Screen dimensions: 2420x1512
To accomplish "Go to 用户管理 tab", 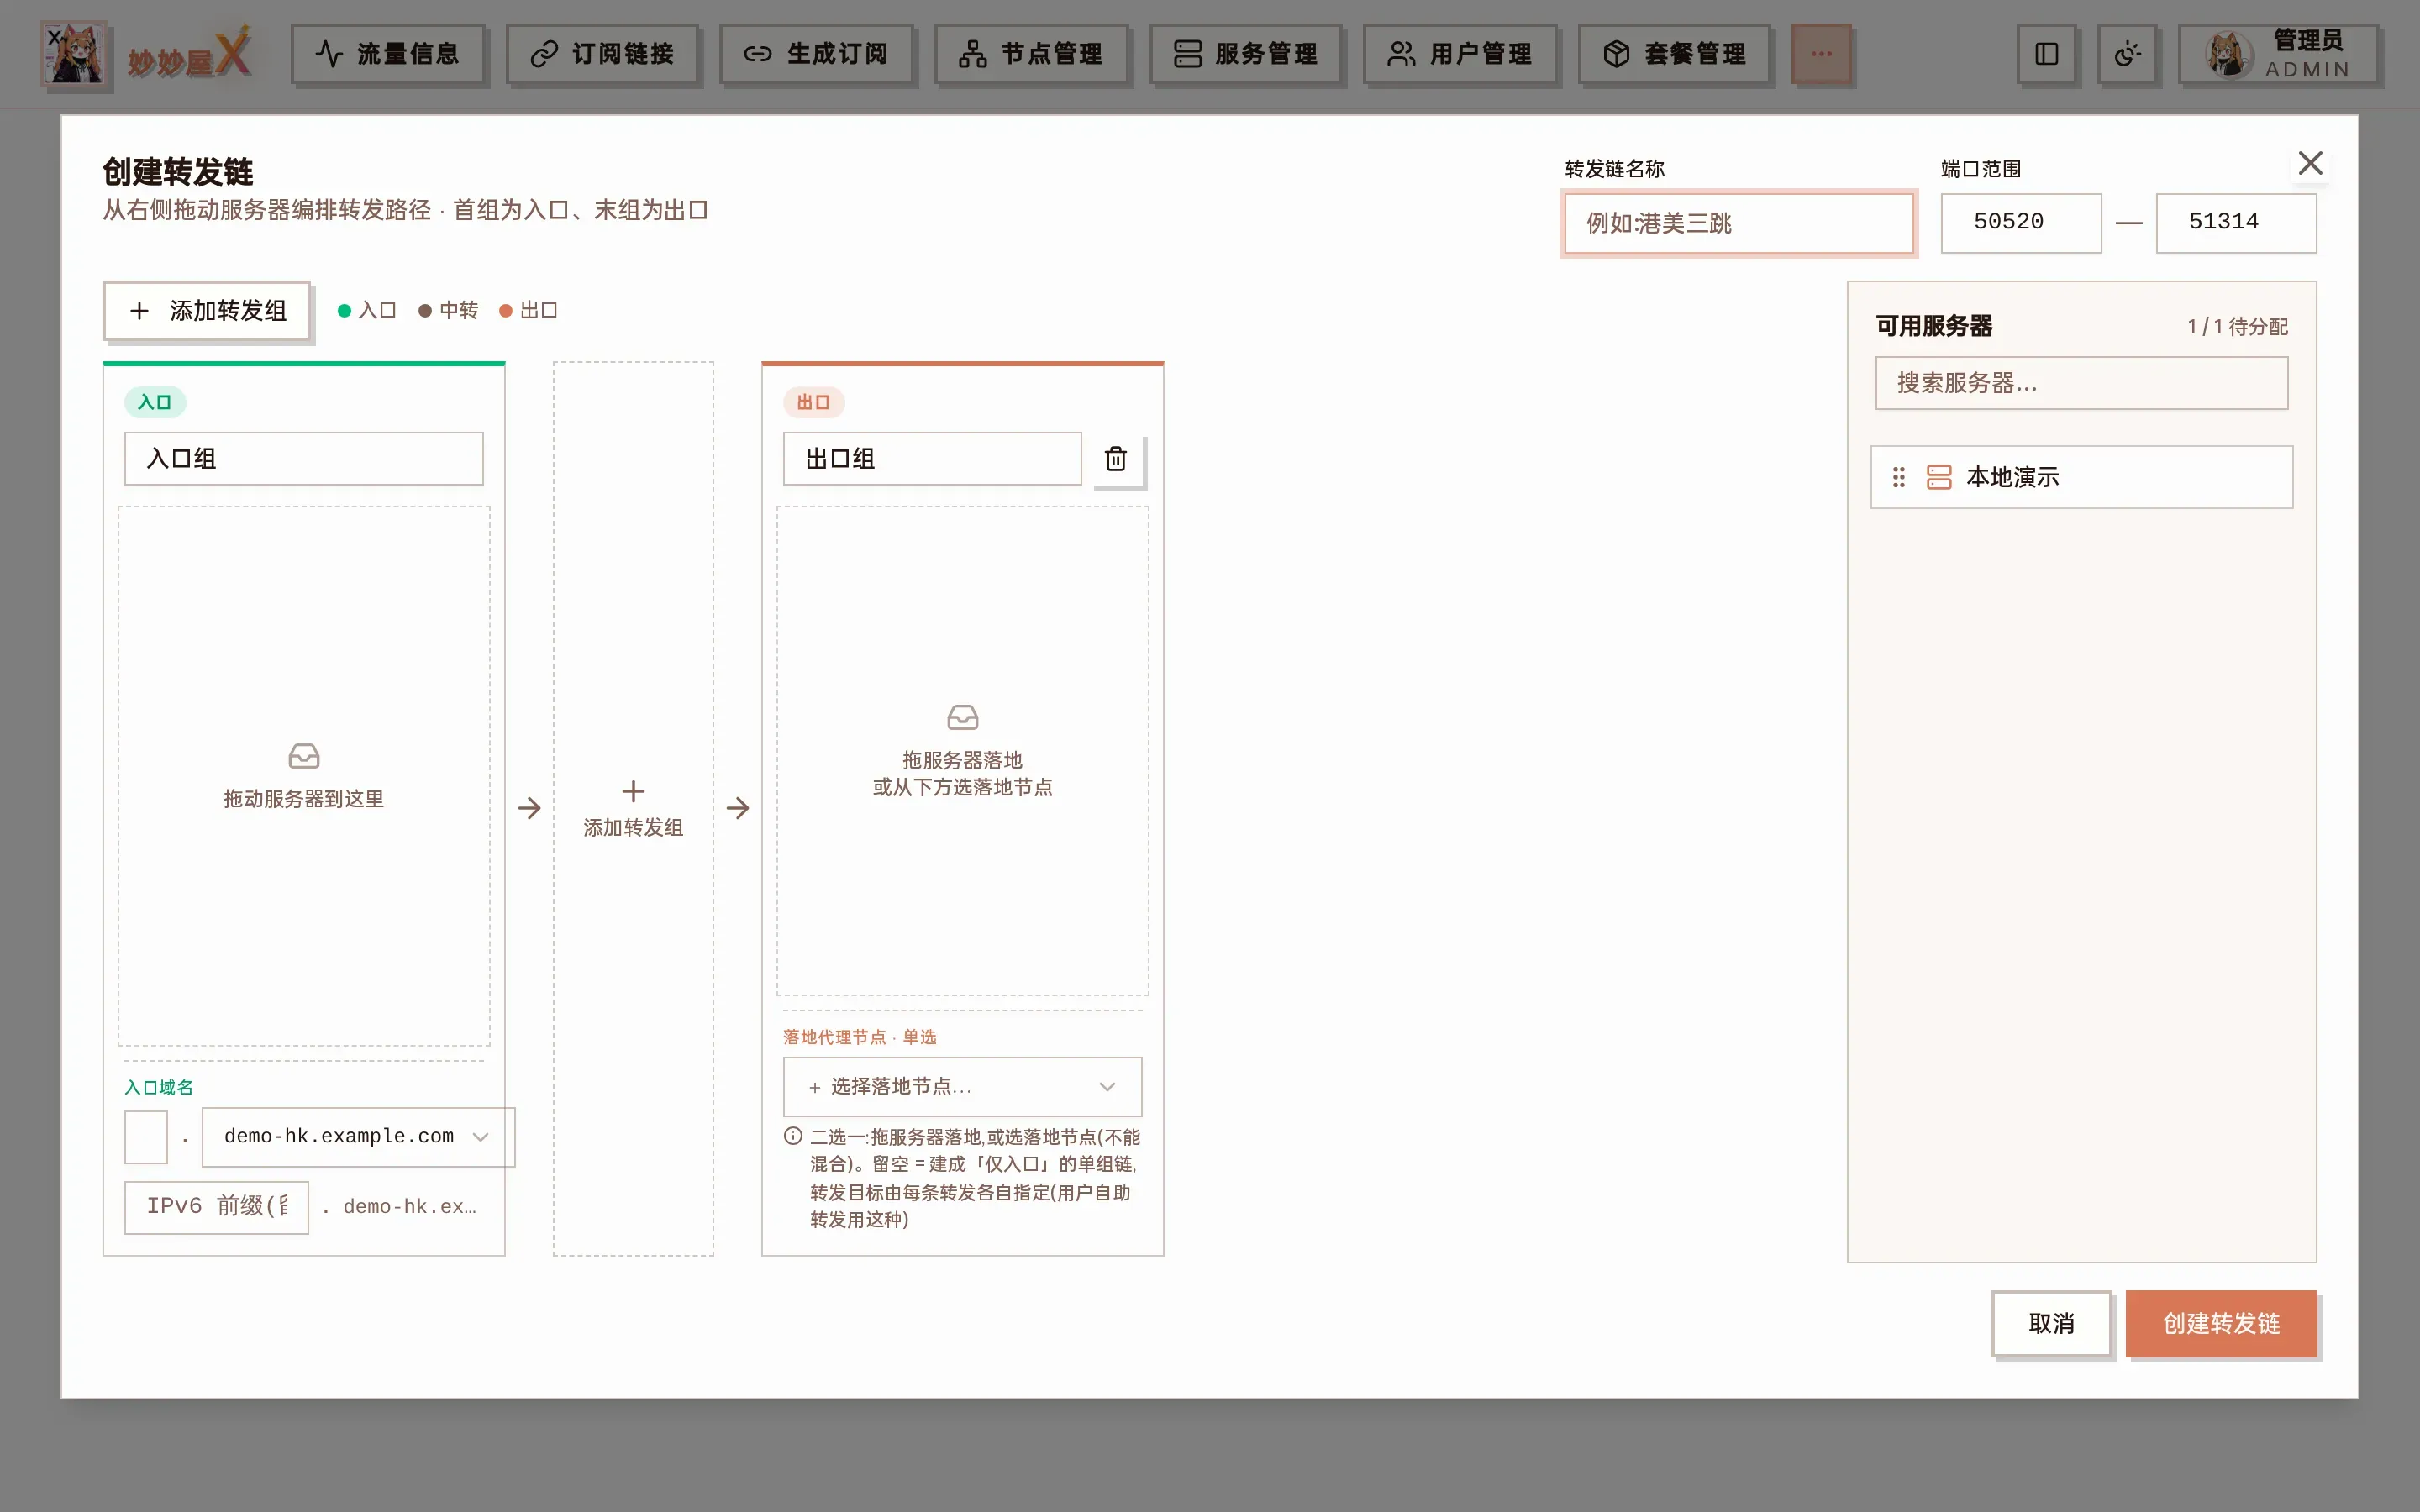I will pos(1459,54).
